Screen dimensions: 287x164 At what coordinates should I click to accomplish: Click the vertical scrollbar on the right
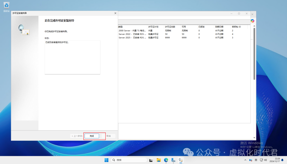(254, 53)
